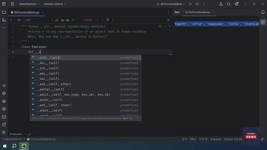Choose __aenter__(self) completion
The height and width of the screenshot is (150, 267).
85,90
